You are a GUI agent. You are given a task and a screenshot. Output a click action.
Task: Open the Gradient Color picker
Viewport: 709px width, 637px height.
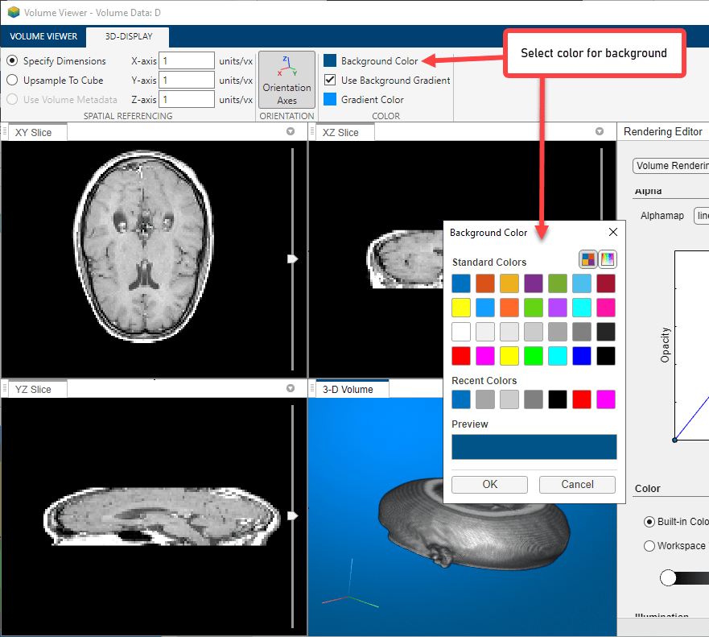pos(364,100)
